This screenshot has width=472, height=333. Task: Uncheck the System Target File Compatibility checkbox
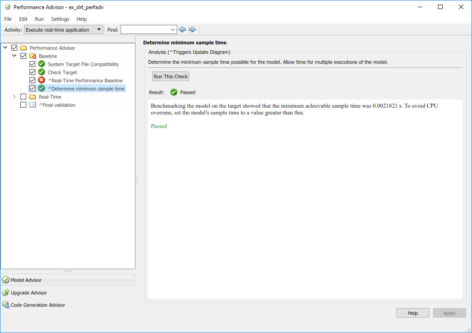tap(32, 64)
